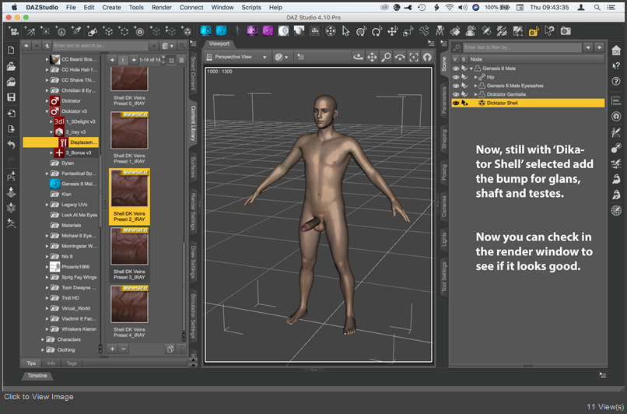This screenshot has width=627, height=414.
Task: Click the Render camera icon in the toolbar
Action: pyautogui.click(x=565, y=31)
